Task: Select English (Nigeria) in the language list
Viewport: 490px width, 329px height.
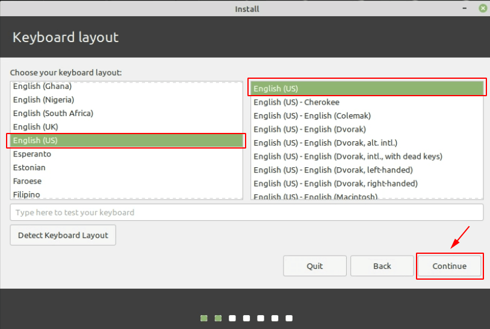Action: point(126,100)
